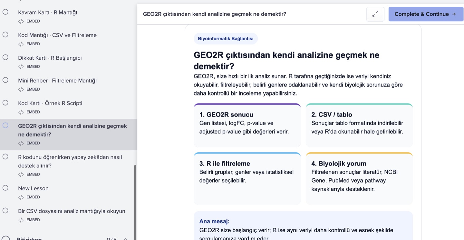
Task: Click embed code icon under 'New Lesson'
Action: click(x=21, y=197)
